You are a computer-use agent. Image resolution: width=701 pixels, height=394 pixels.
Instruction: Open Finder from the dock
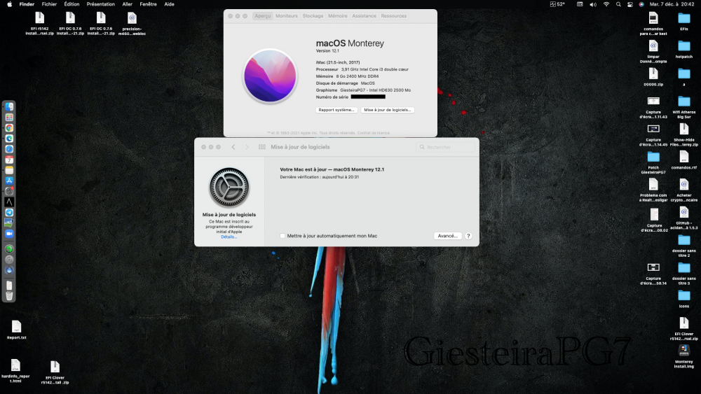pyautogui.click(x=9, y=106)
